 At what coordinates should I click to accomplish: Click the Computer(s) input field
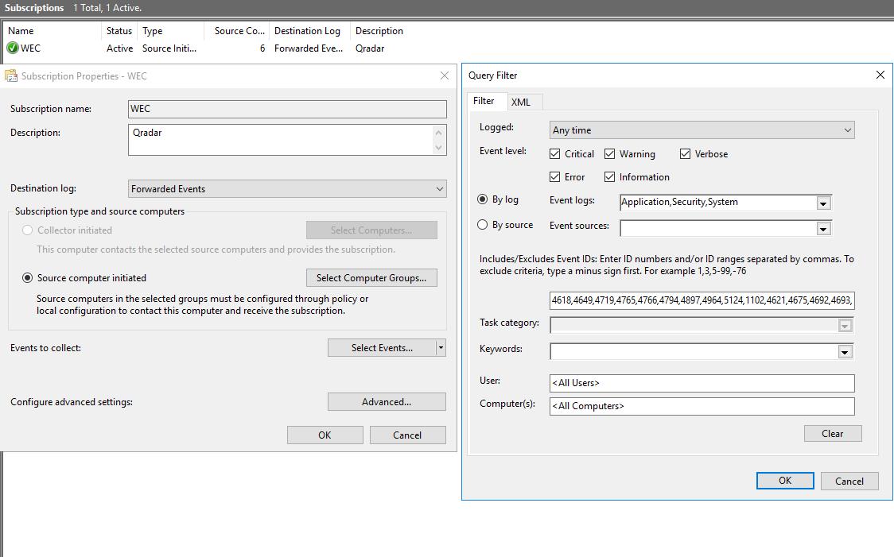pyautogui.click(x=700, y=405)
